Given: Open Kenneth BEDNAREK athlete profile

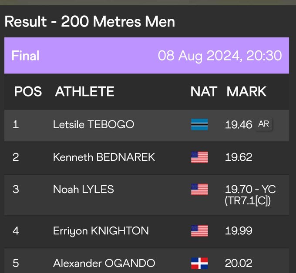Looking at the screenshot, I should coord(104,157).
